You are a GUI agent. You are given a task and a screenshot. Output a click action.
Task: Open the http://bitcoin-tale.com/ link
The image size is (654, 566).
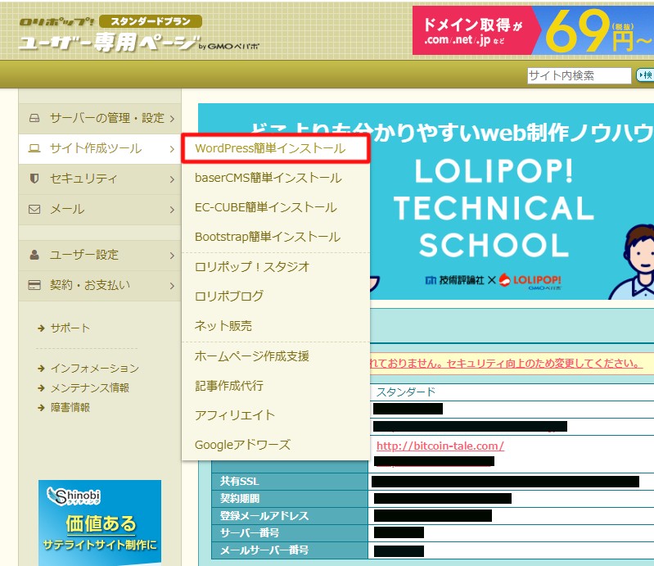pyautogui.click(x=440, y=446)
